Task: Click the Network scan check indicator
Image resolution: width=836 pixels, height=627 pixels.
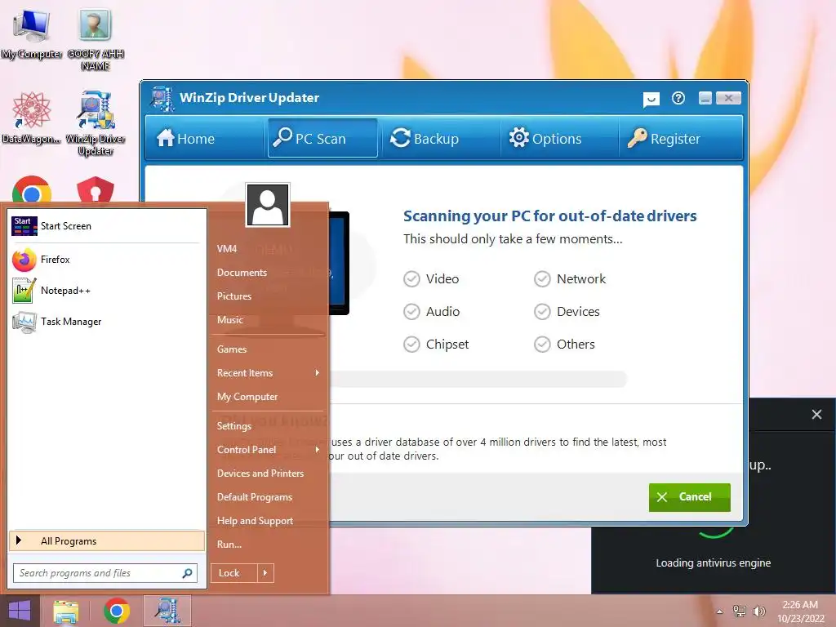Action: tap(542, 279)
